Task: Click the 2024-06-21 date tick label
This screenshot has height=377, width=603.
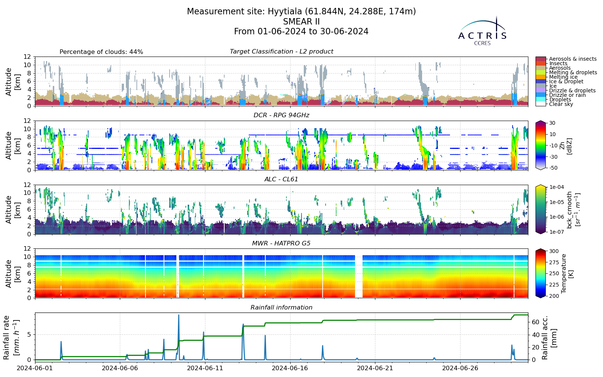Action: [375, 368]
